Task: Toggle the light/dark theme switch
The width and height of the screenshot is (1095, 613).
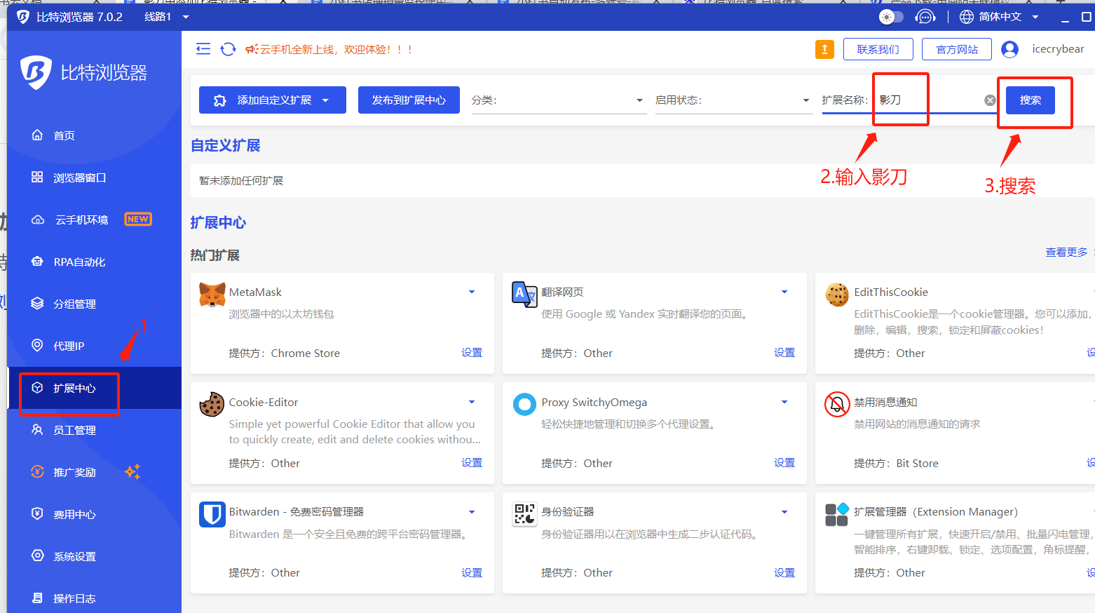Action: tap(891, 17)
